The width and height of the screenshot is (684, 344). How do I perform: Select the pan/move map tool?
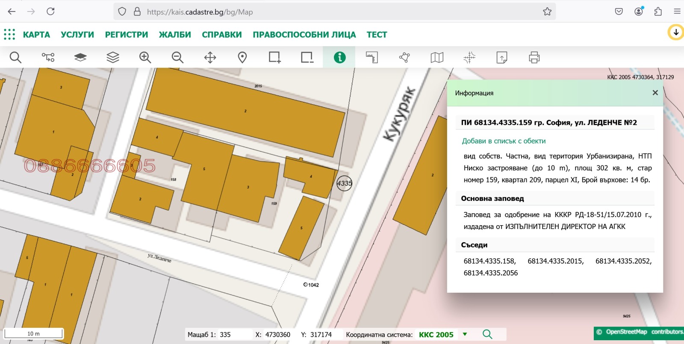[x=210, y=57]
